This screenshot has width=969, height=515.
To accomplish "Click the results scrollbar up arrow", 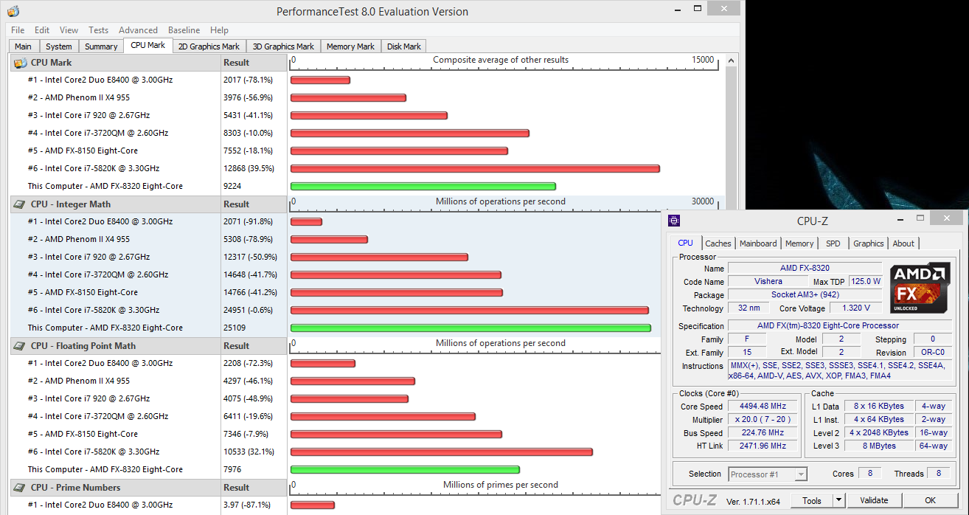I will tap(732, 61).
